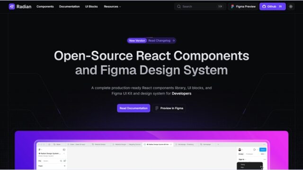Click the Figma icon in Preview in Figma
303x170 pixels.
pos(157,108)
